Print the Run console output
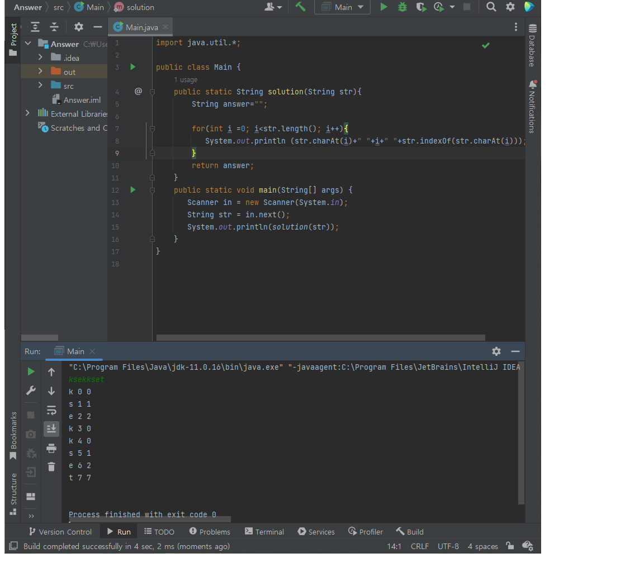Image resolution: width=644 pixels, height=577 pixels. click(51, 448)
